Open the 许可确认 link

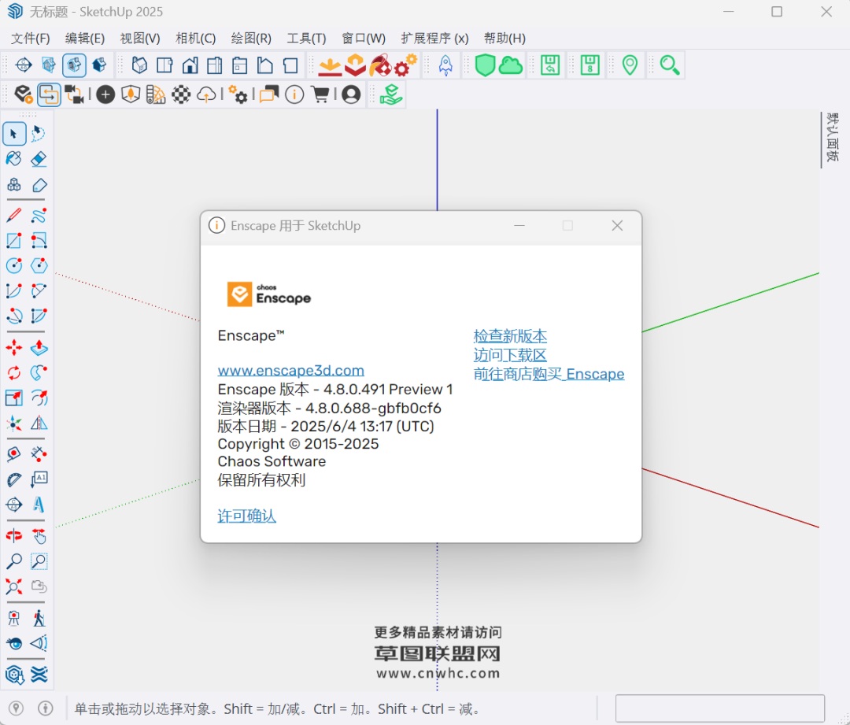click(x=246, y=516)
